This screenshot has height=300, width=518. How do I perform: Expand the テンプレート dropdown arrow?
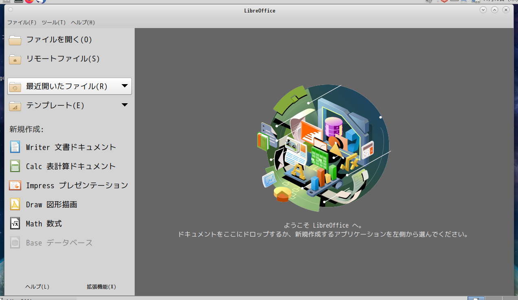tap(125, 105)
